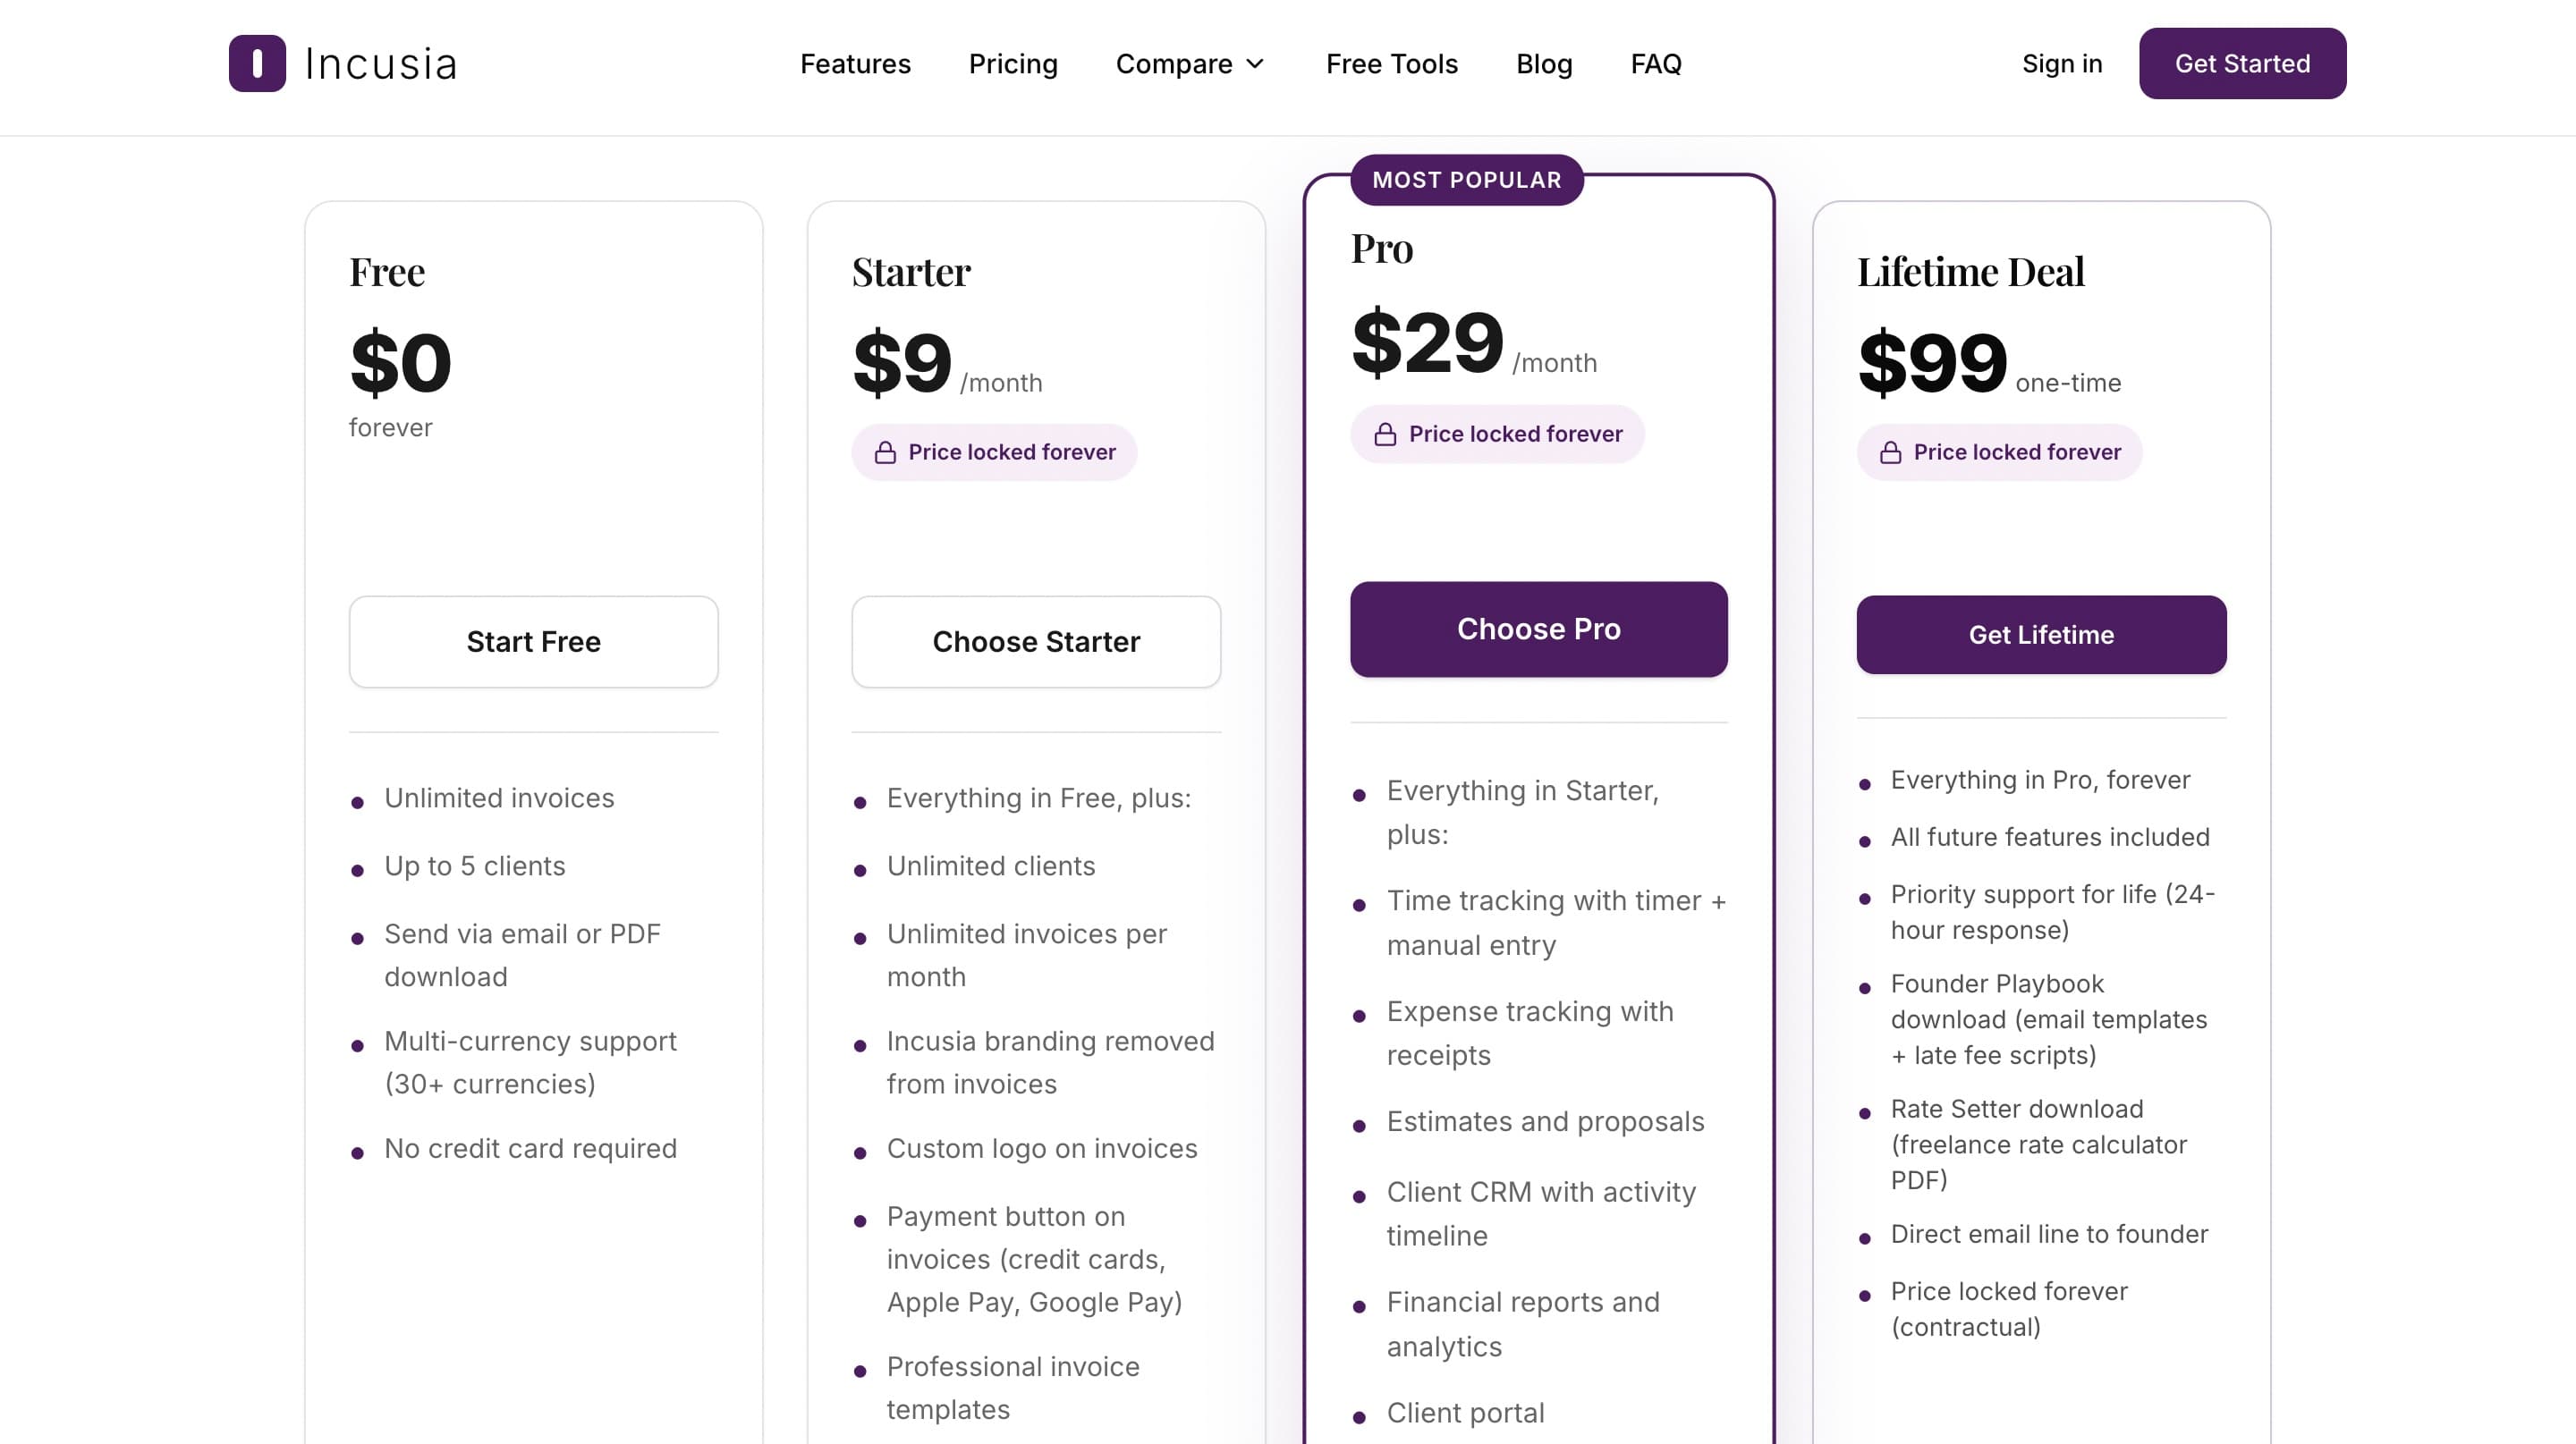Screen dimensions: 2576x1444
Task: Open the Free Tools link
Action: pos(1391,64)
